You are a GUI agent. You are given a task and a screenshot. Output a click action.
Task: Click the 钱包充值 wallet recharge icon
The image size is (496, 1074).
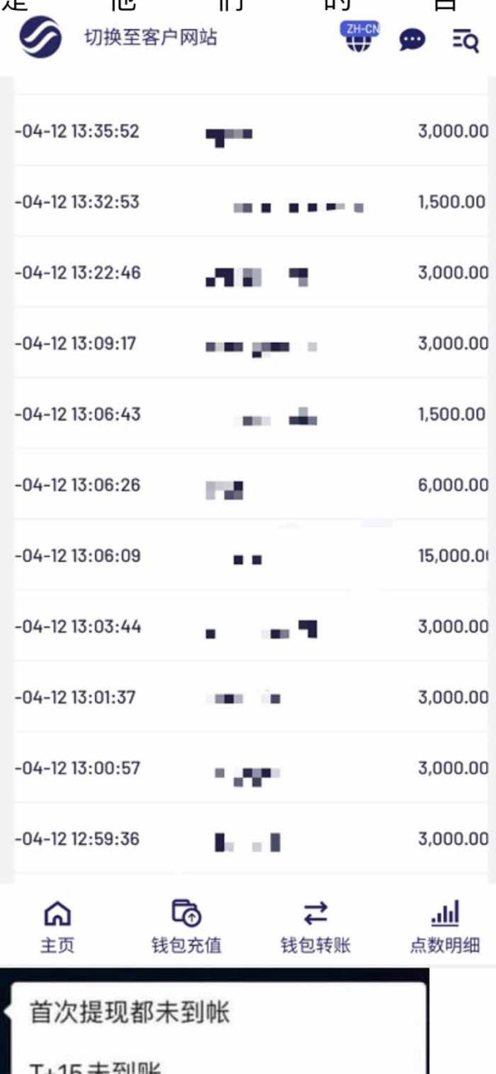point(186,914)
